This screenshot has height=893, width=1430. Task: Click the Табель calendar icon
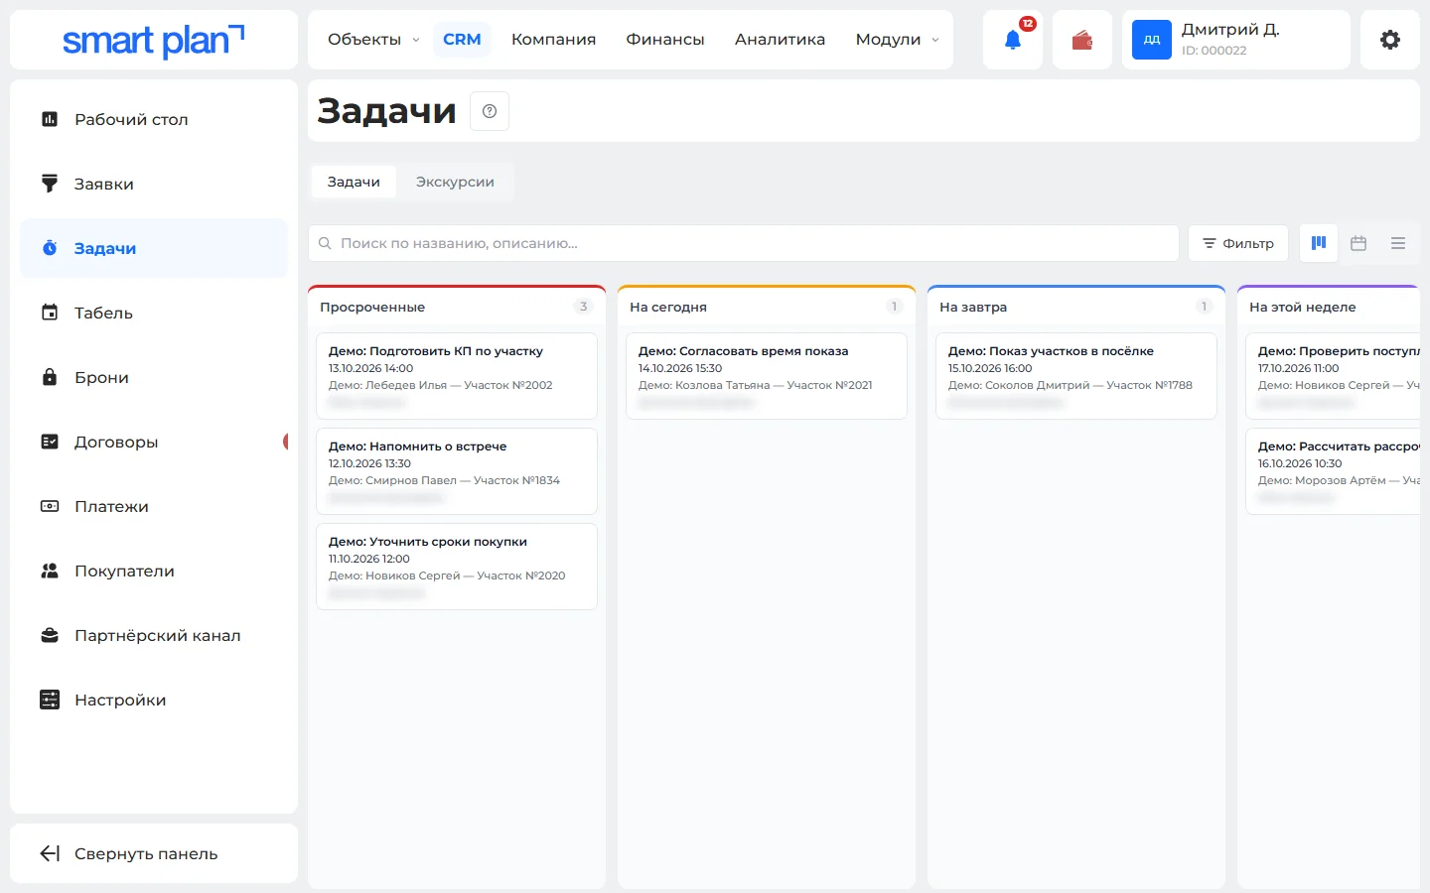tap(50, 313)
